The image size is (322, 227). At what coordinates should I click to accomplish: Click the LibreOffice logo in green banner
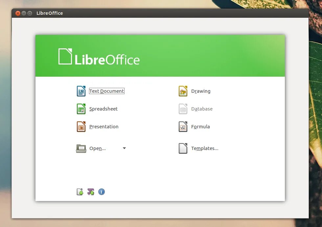(x=99, y=57)
